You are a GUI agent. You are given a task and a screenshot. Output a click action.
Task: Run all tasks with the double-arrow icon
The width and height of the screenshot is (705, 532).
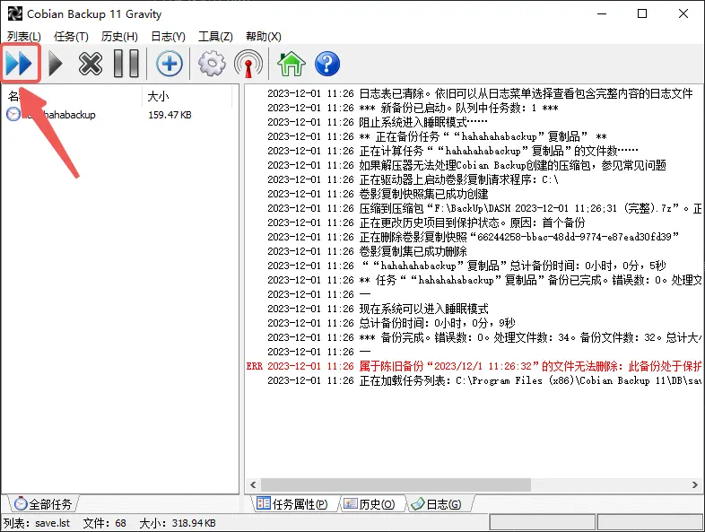[x=20, y=64]
